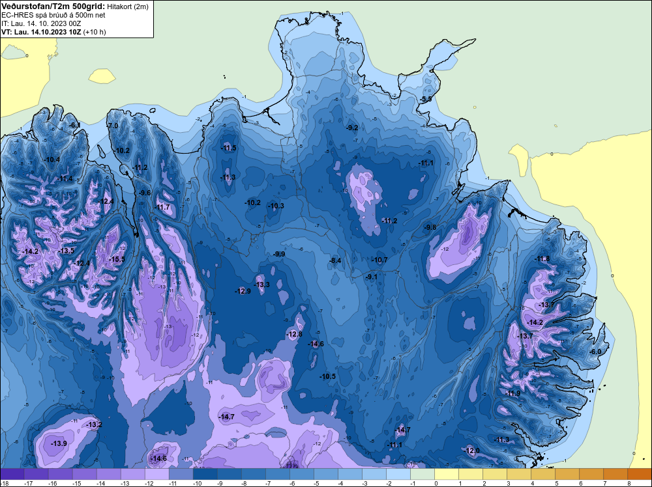
Task: Click the title line 'Veðurstofan/T2m 500grid: Hitakort (2m)'
Action: tap(74, 7)
